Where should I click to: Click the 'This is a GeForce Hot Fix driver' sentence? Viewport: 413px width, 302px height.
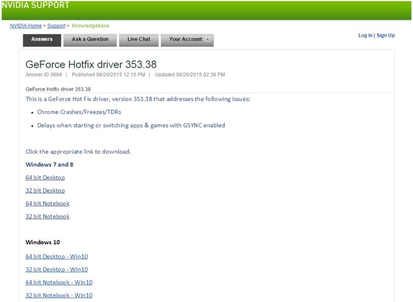click(138, 99)
